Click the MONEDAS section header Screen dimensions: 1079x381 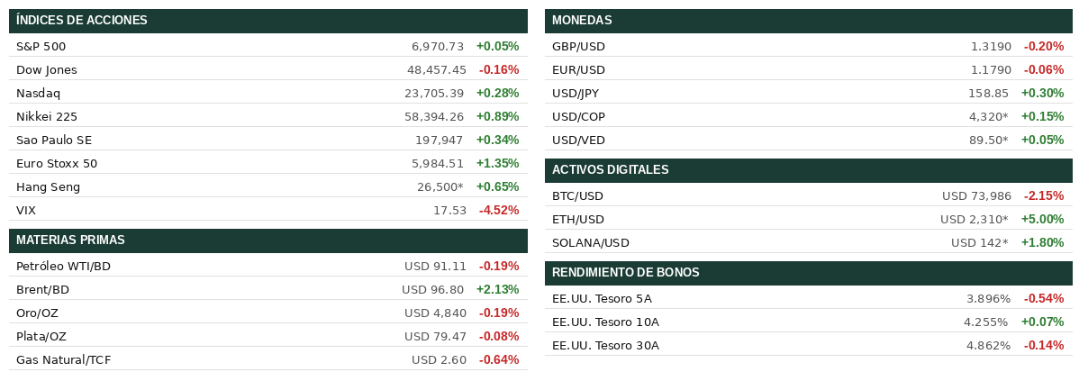coord(582,21)
